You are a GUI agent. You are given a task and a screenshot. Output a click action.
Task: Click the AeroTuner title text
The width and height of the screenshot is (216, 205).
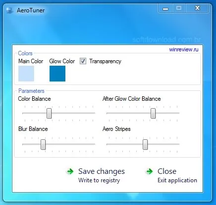[31, 10]
